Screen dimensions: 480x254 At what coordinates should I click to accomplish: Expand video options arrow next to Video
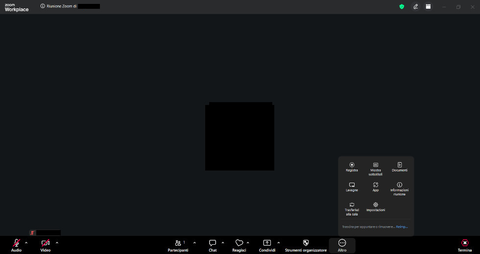click(57, 243)
